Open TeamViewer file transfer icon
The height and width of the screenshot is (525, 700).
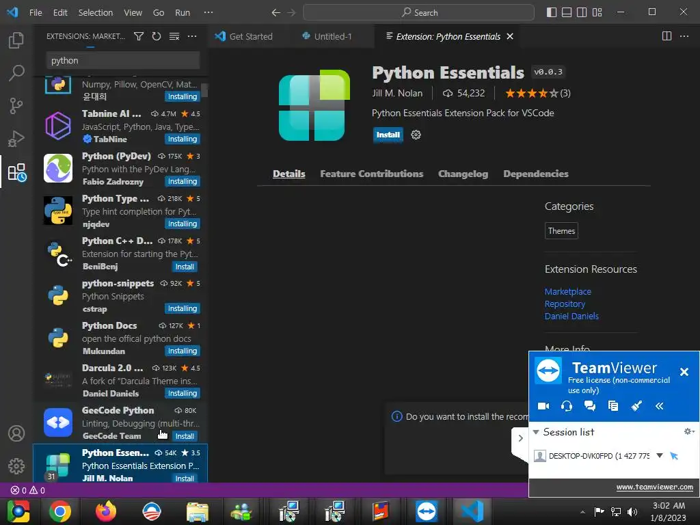coord(613,406)
